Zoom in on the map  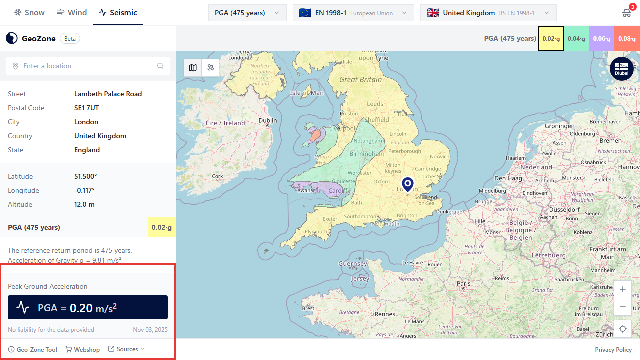point(622,289)
